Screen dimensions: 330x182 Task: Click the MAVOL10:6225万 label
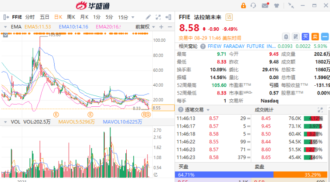tap(122, 122)
